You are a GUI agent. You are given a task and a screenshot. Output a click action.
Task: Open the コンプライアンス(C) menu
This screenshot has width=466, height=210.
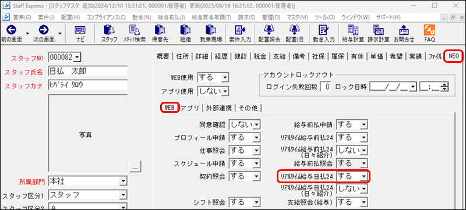106,17
